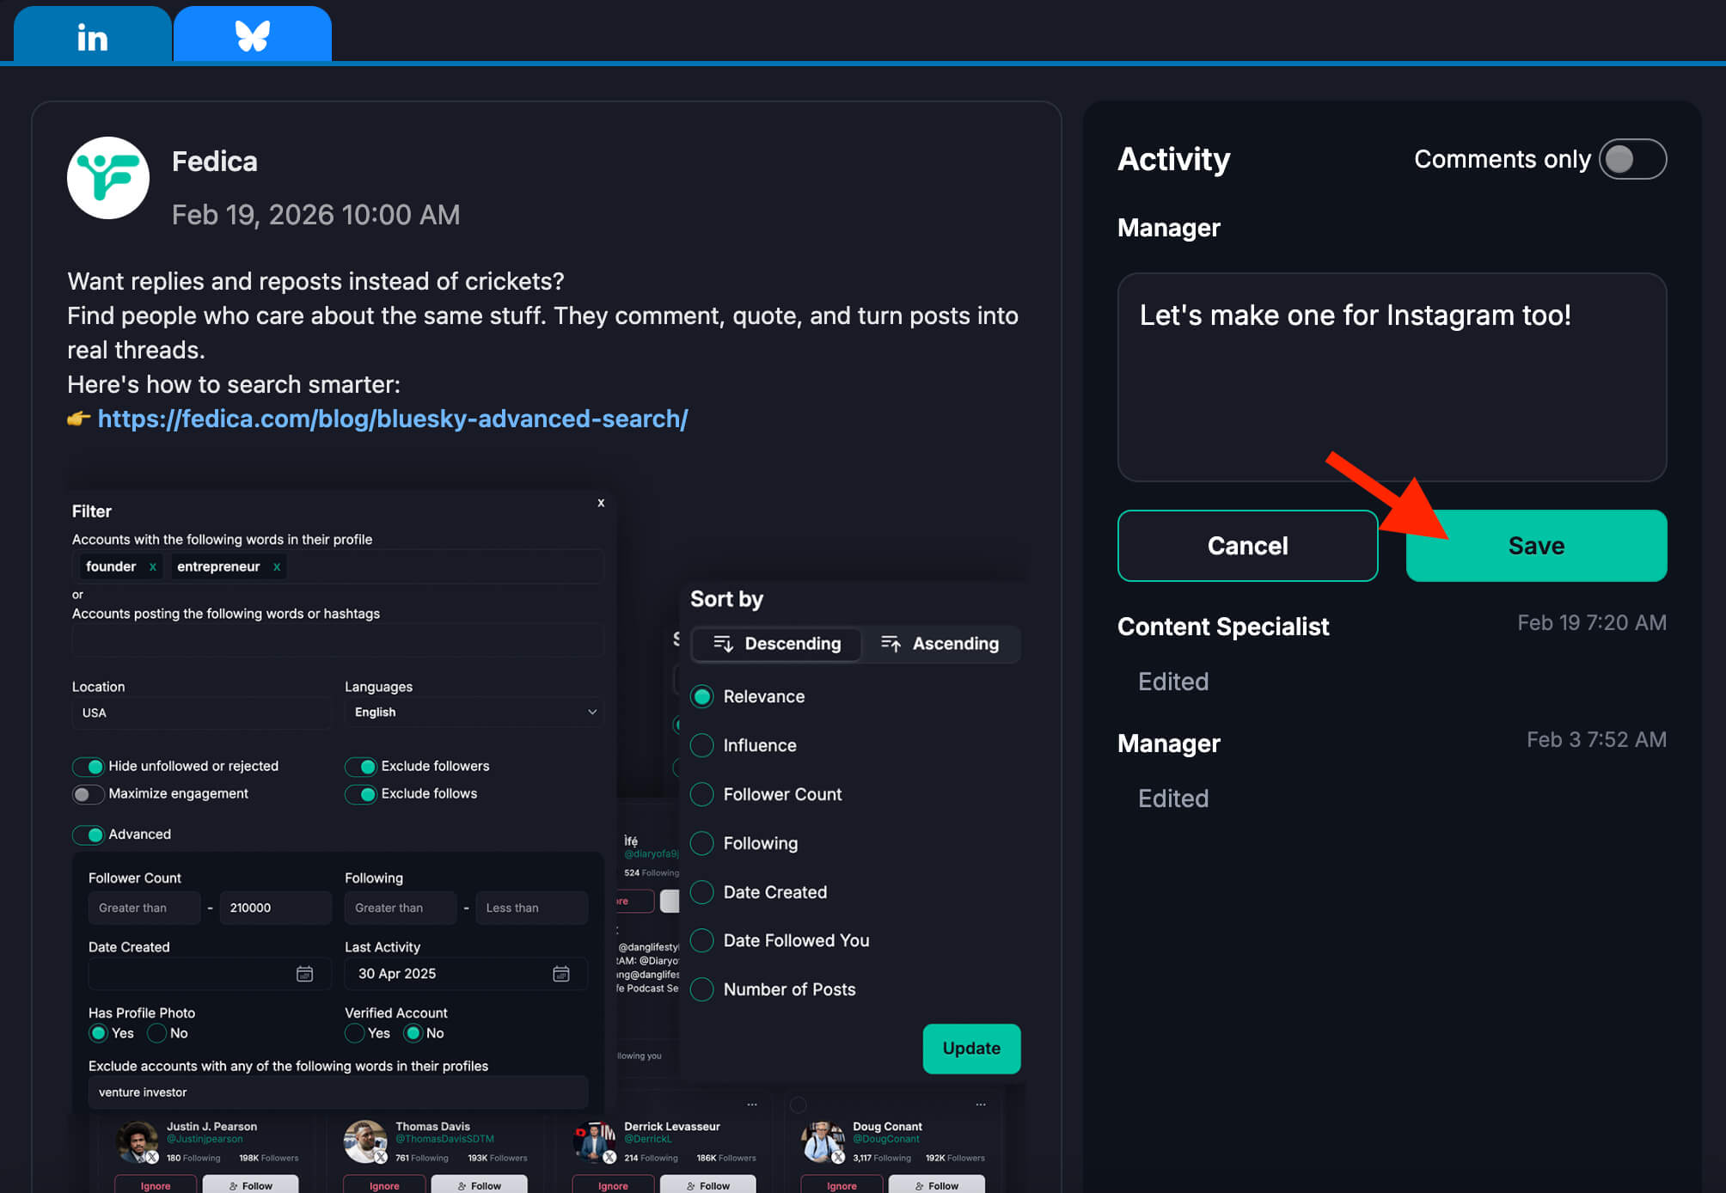Click the Fedica profile avatar
Image resolution: width=1726 pixels, height=1193 pixels.
click(108, 178)
